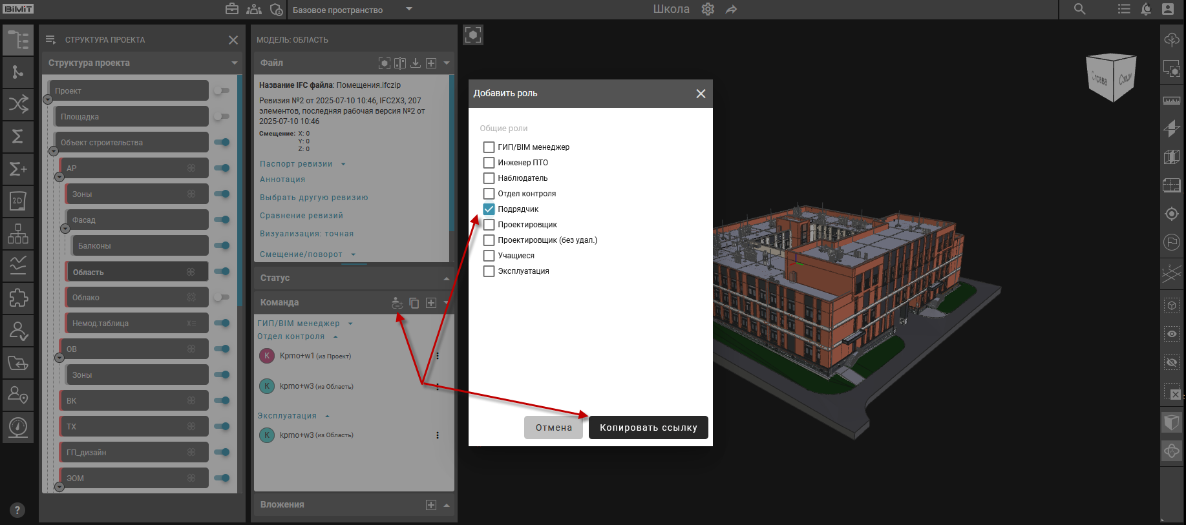Uncheck the Подрядчик role checkbox
The width and height of the screenshot is (1186, 525).
[489, 209]
